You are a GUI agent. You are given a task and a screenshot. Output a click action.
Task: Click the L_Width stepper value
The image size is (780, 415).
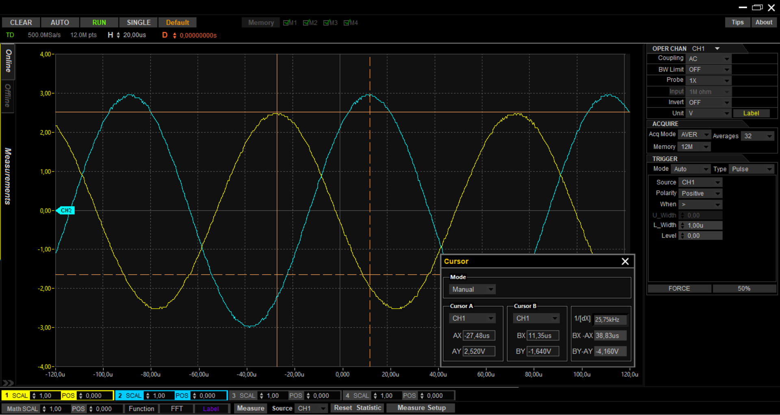click(701, 225)
